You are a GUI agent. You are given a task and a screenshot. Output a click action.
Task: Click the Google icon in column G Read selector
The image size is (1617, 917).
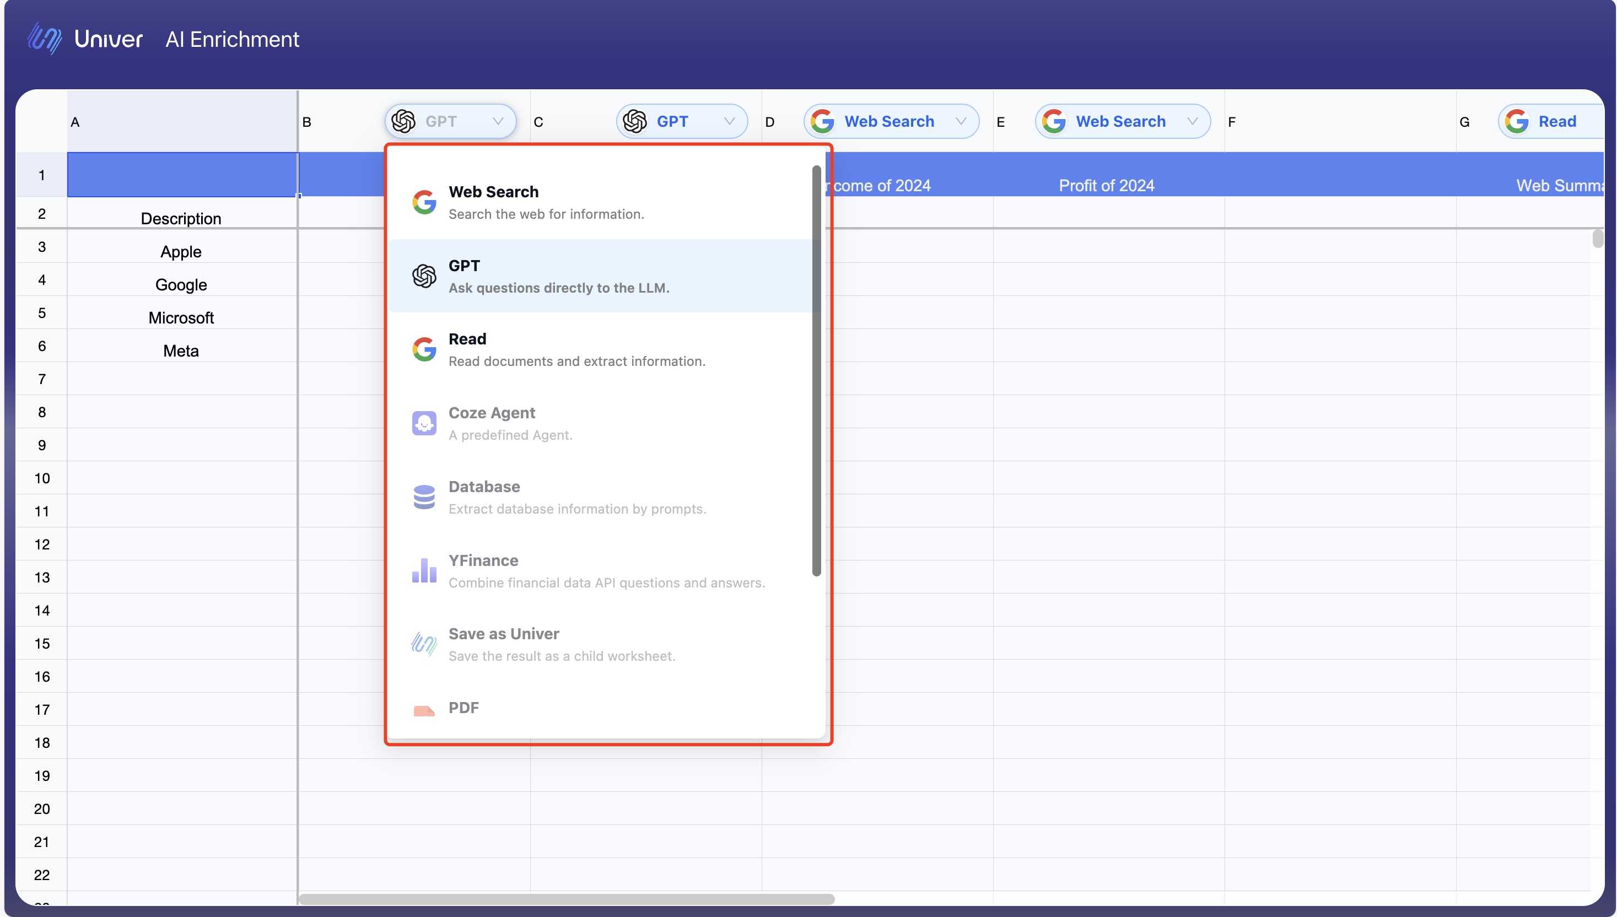(1517, 122)
